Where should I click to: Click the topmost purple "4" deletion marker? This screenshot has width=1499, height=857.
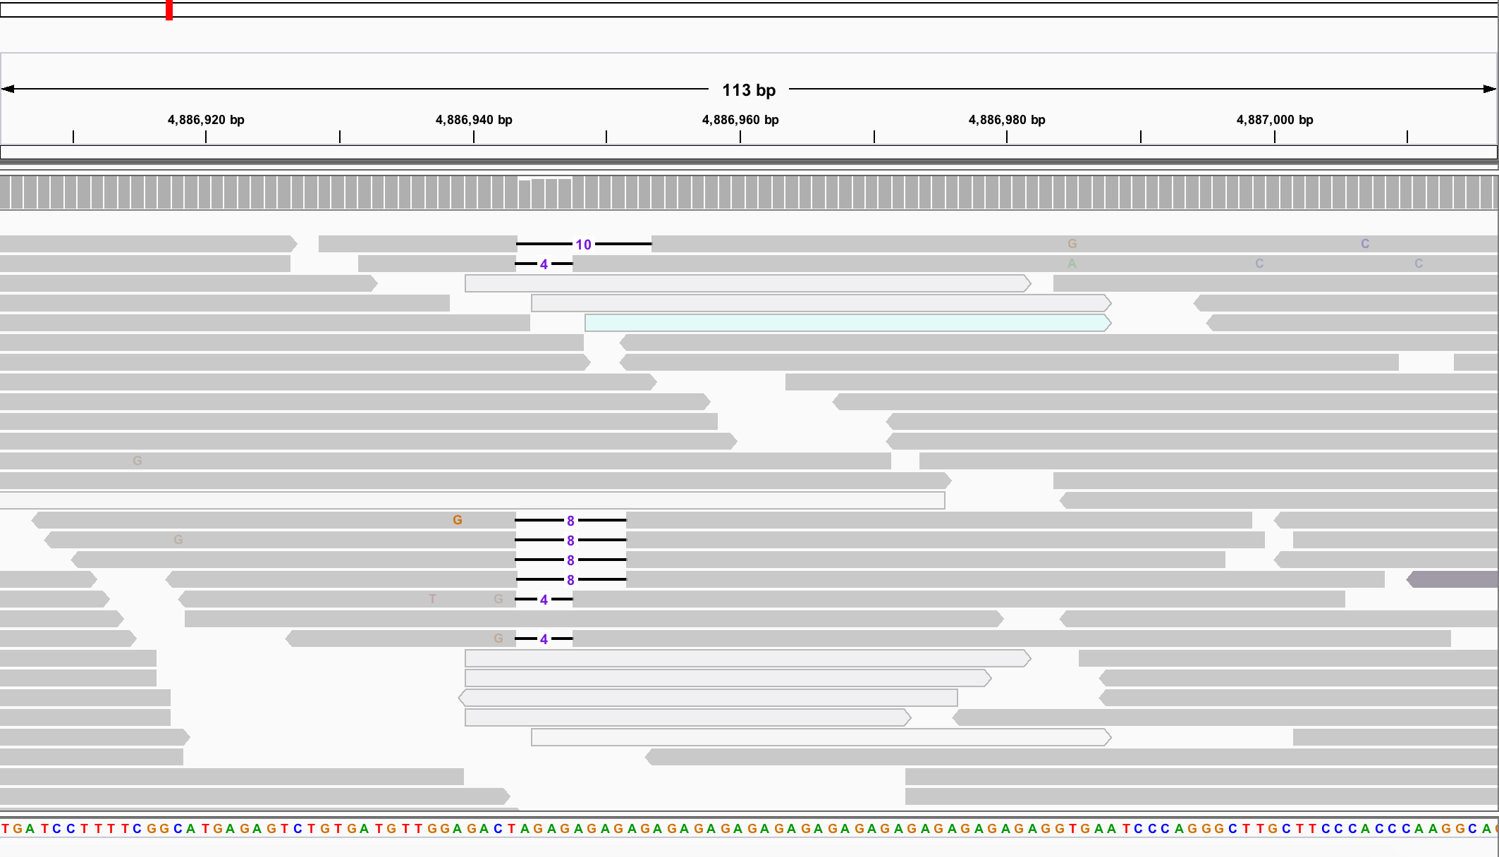tap(544, 264)
